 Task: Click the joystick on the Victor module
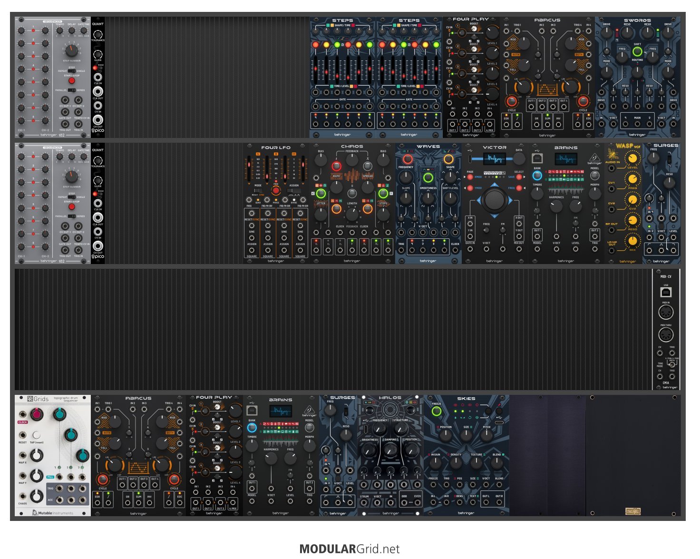(495, 200)
